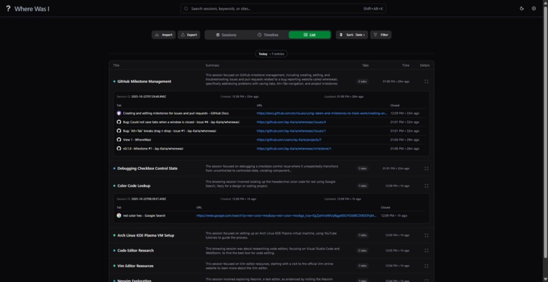Image resolution: width=548 pixels, height=282 pixels.
Task: Click the Title column header
Action: pyautogui.click(x=116, y=65)
